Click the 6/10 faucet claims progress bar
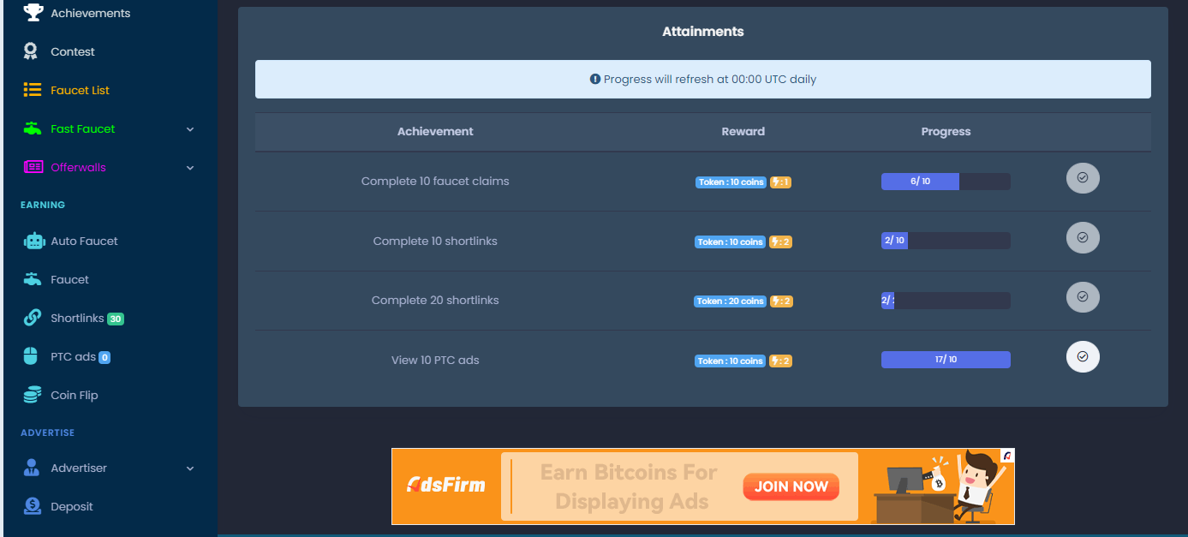 point(946,182)
